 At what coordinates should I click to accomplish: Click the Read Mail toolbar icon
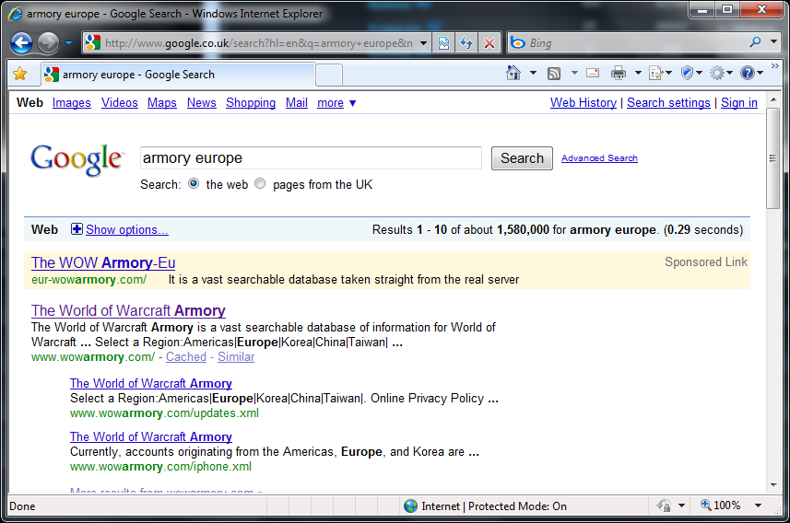[x=593, y=74]
